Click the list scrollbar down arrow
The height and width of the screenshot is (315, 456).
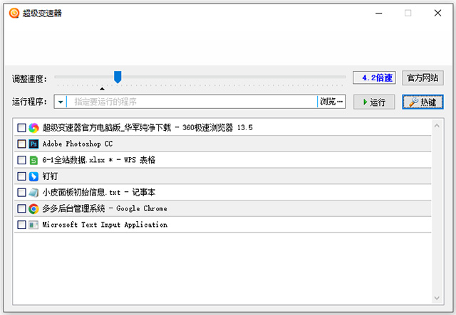point(437,298)
